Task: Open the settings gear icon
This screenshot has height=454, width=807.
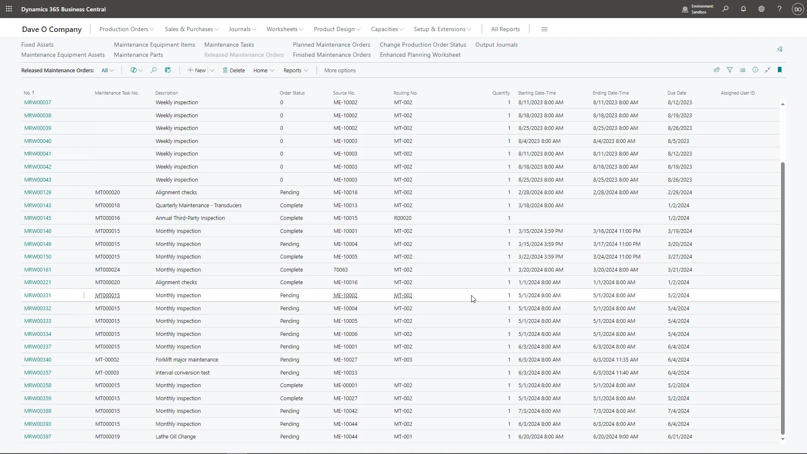Action: coord(761,9)
